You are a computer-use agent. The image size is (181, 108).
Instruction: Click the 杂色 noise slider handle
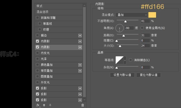coord(117,68)
